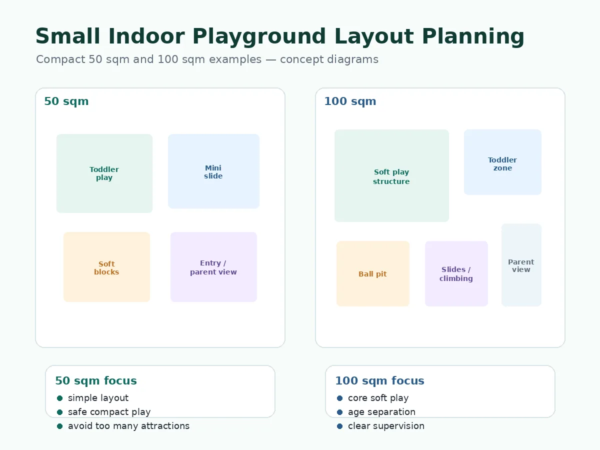Click the 'simple layout' bullet text
The image size is (600, 450).
[x=98, y=398]
